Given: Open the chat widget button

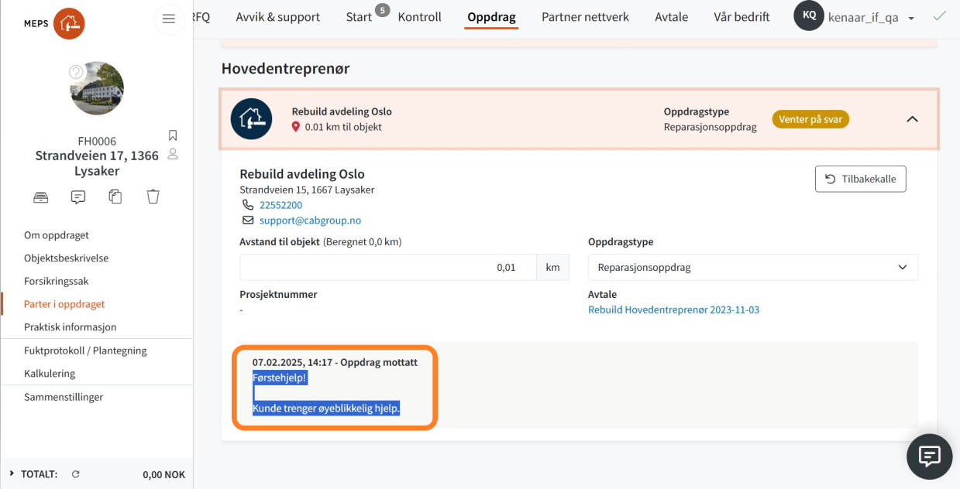Looking at the screenshot, I should pos(929,457).
